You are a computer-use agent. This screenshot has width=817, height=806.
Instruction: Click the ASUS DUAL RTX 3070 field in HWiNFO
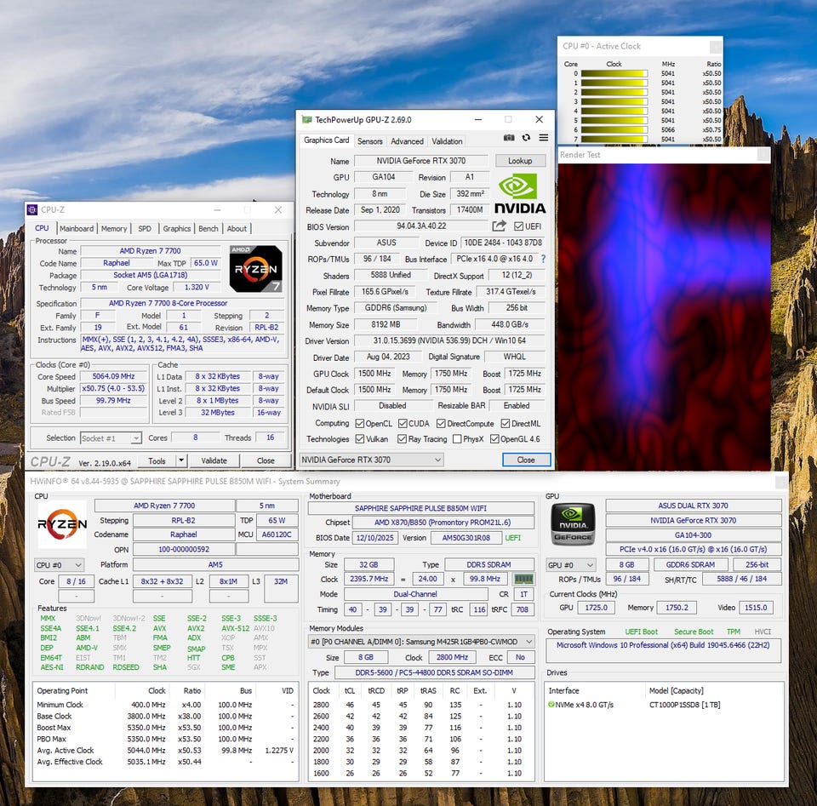693,506
